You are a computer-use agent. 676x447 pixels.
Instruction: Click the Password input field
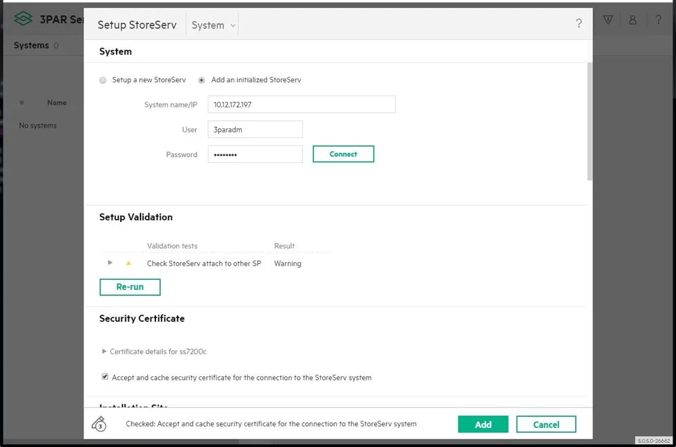pos(255,154)
